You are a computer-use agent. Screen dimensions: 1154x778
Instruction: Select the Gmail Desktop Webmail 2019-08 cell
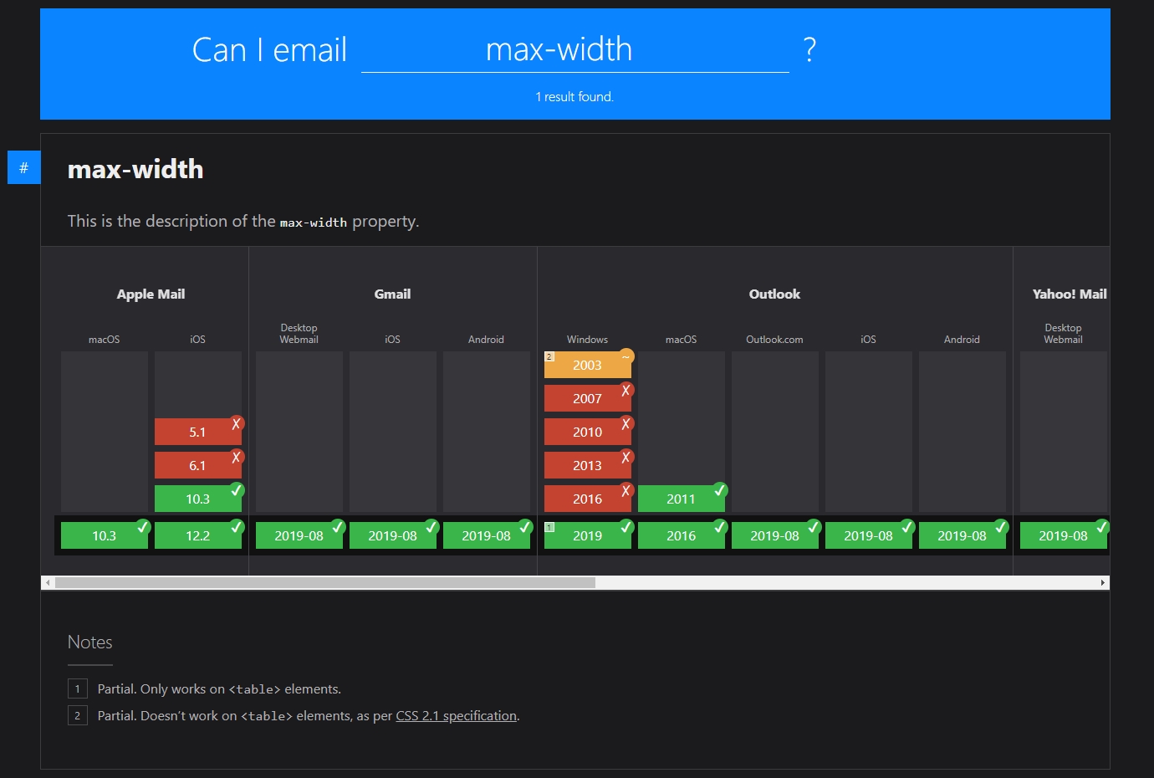pyautogui.click(x=299, y=535)
